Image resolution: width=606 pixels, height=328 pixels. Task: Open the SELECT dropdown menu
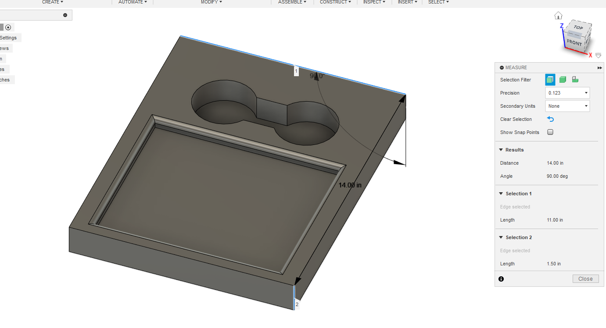tap(438, 2)
